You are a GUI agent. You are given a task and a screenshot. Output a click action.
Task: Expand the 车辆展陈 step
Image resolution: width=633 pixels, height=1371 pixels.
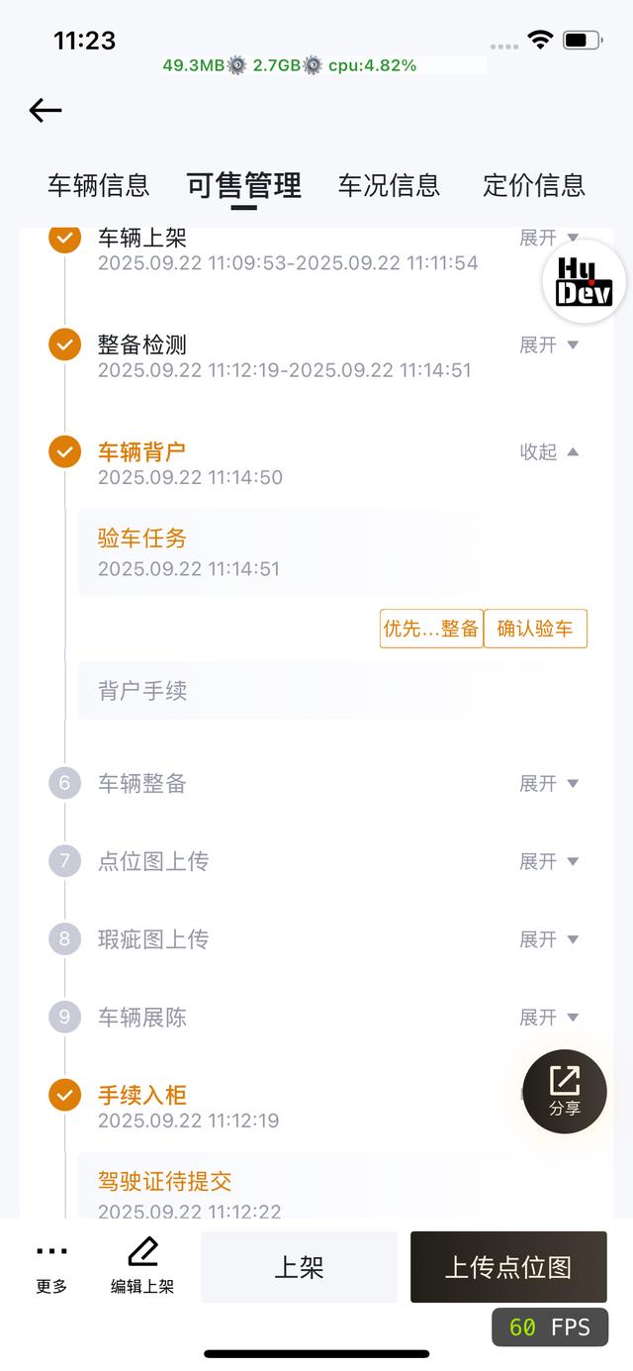(549, 1017)
